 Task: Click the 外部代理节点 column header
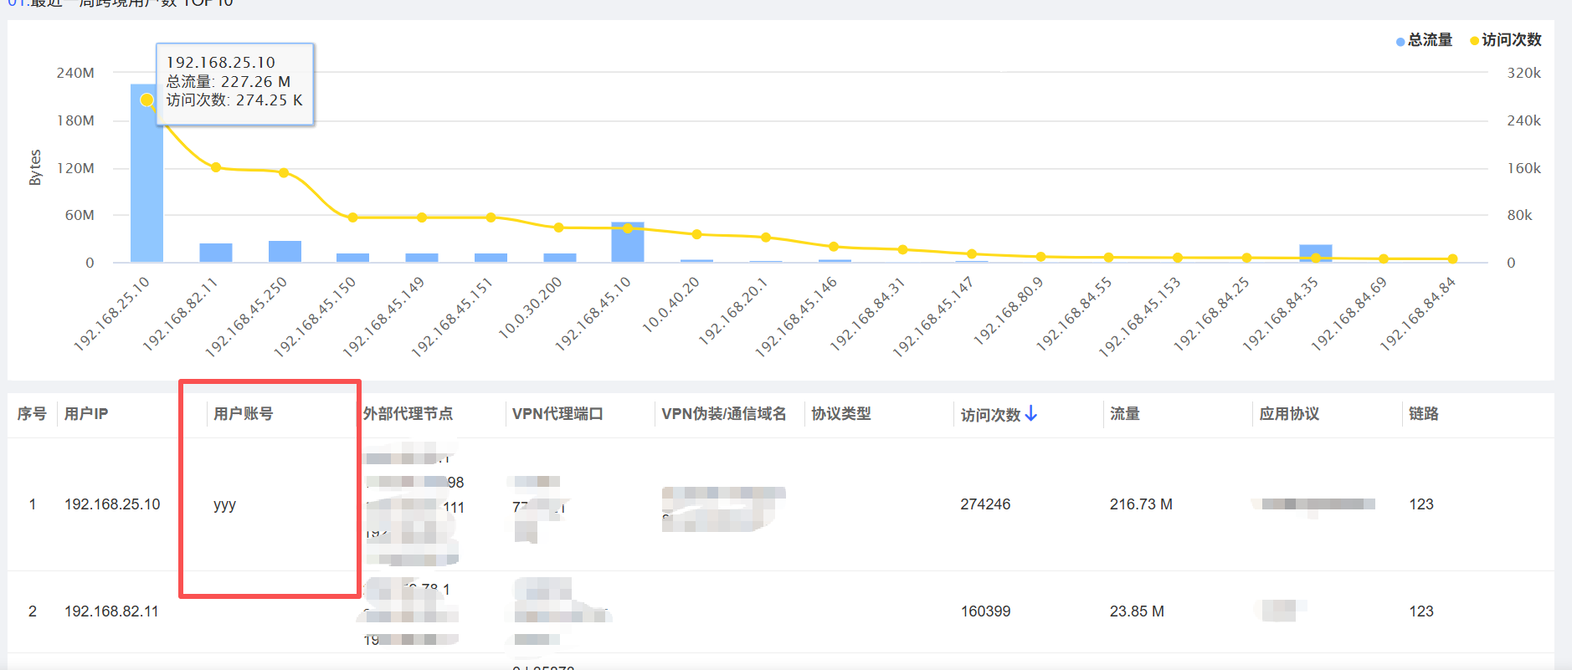[408, 414]
